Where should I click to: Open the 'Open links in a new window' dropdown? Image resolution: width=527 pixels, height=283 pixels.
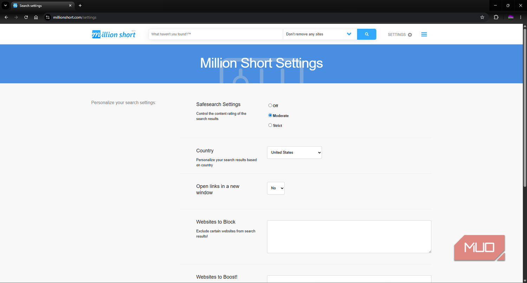276,188
